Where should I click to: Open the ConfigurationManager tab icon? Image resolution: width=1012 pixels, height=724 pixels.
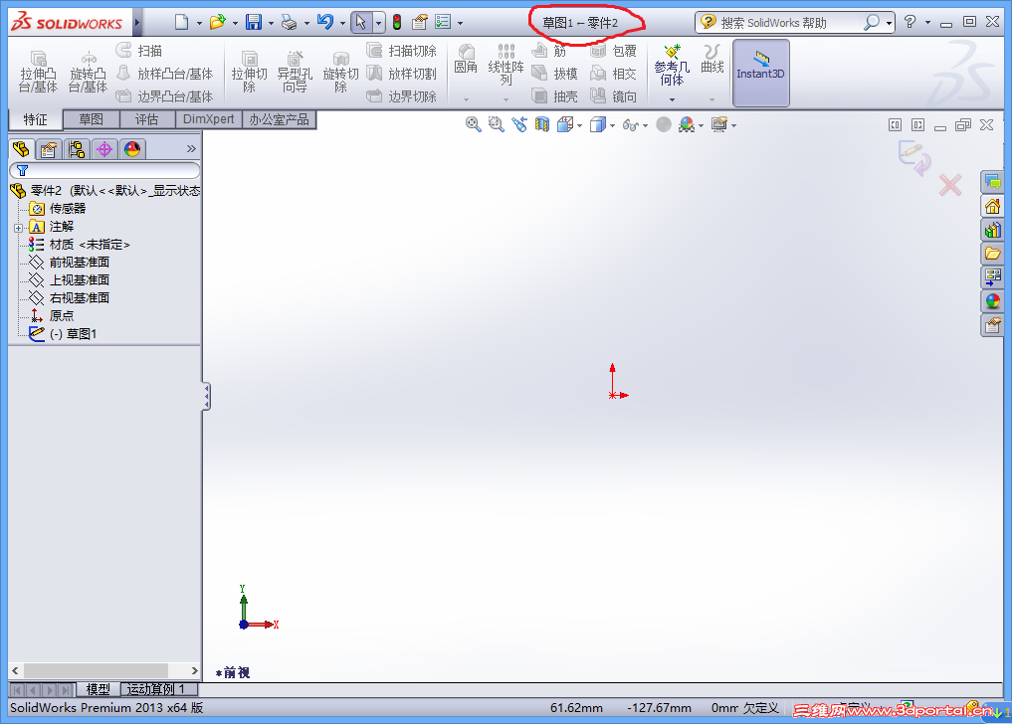coord(77,149)
